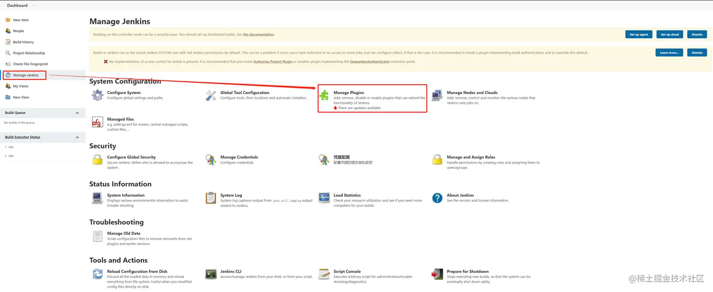Click the Manage Credentials keys icon

click(x=211, y=160)
